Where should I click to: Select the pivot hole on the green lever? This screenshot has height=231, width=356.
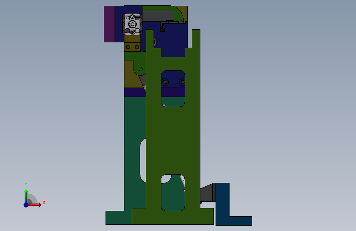click(x=140, y=69)
